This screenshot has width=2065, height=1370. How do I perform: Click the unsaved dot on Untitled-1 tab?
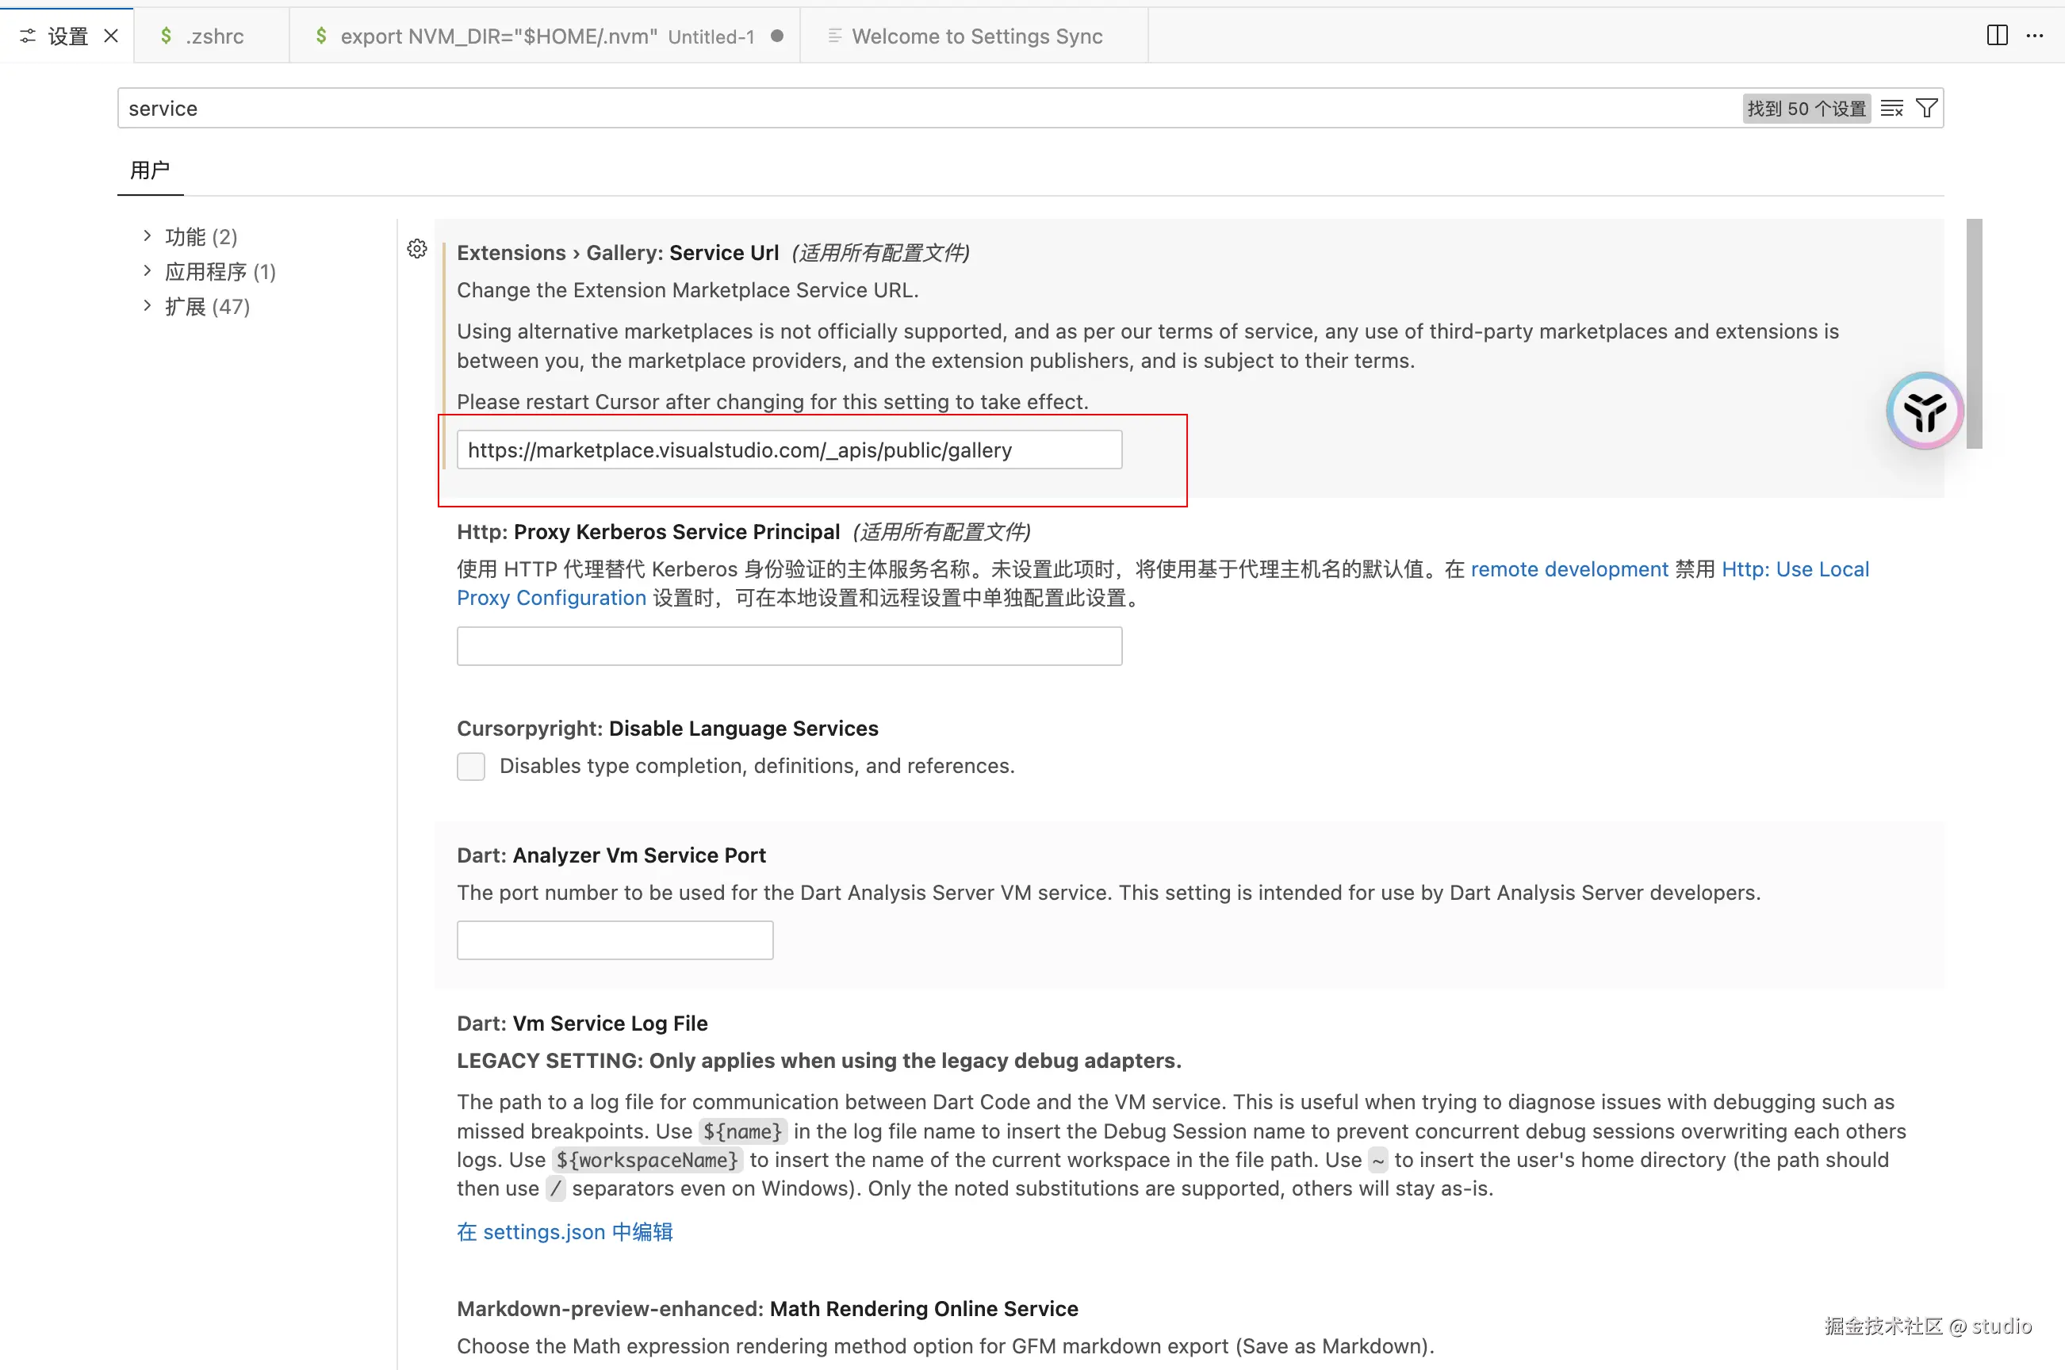coord(777,36)
